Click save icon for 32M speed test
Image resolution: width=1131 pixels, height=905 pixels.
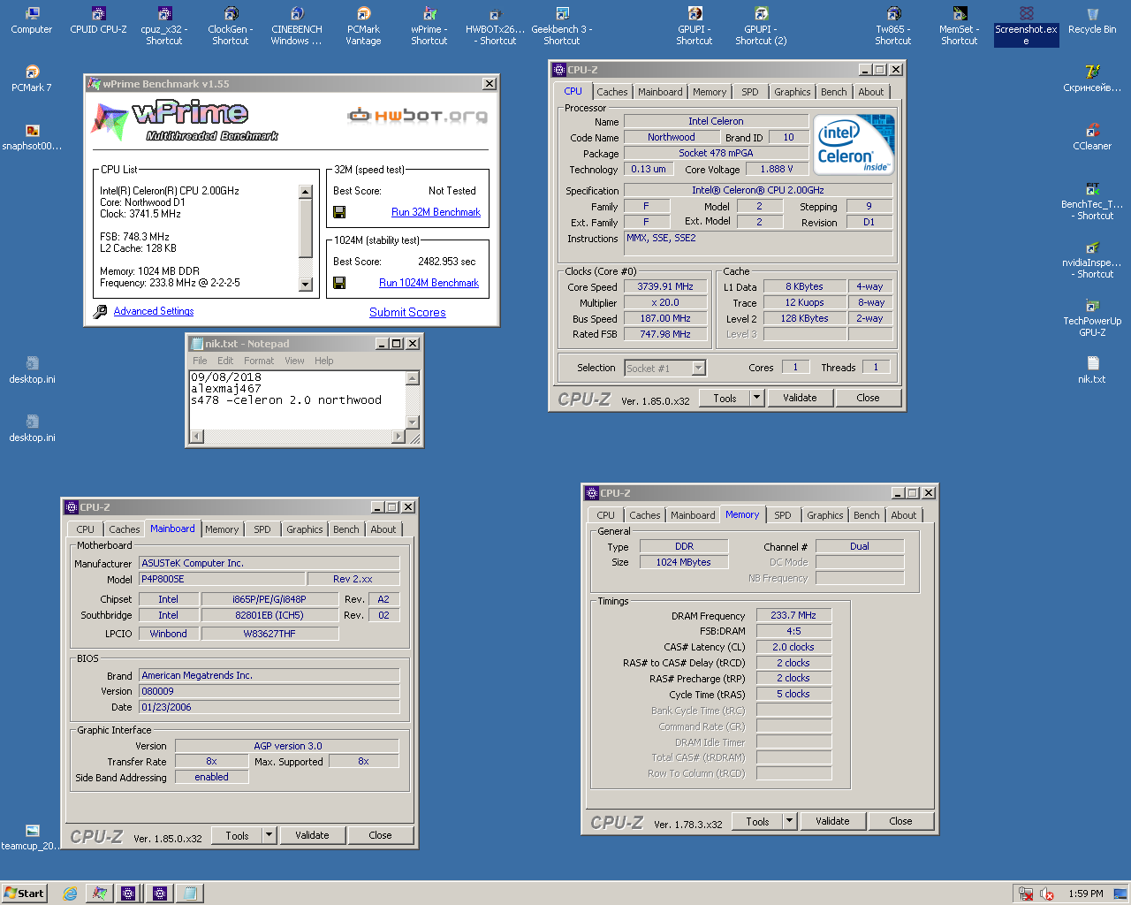(x=339, y=212)
